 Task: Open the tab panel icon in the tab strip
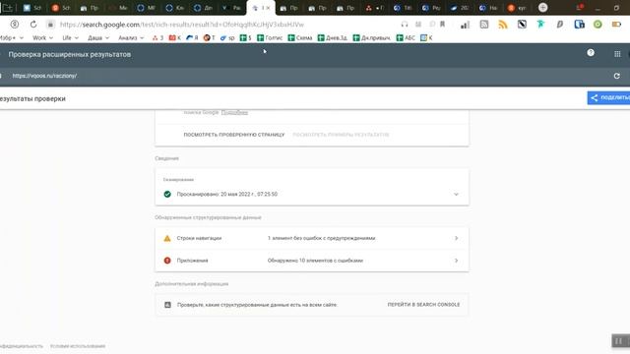coord(8,8)
